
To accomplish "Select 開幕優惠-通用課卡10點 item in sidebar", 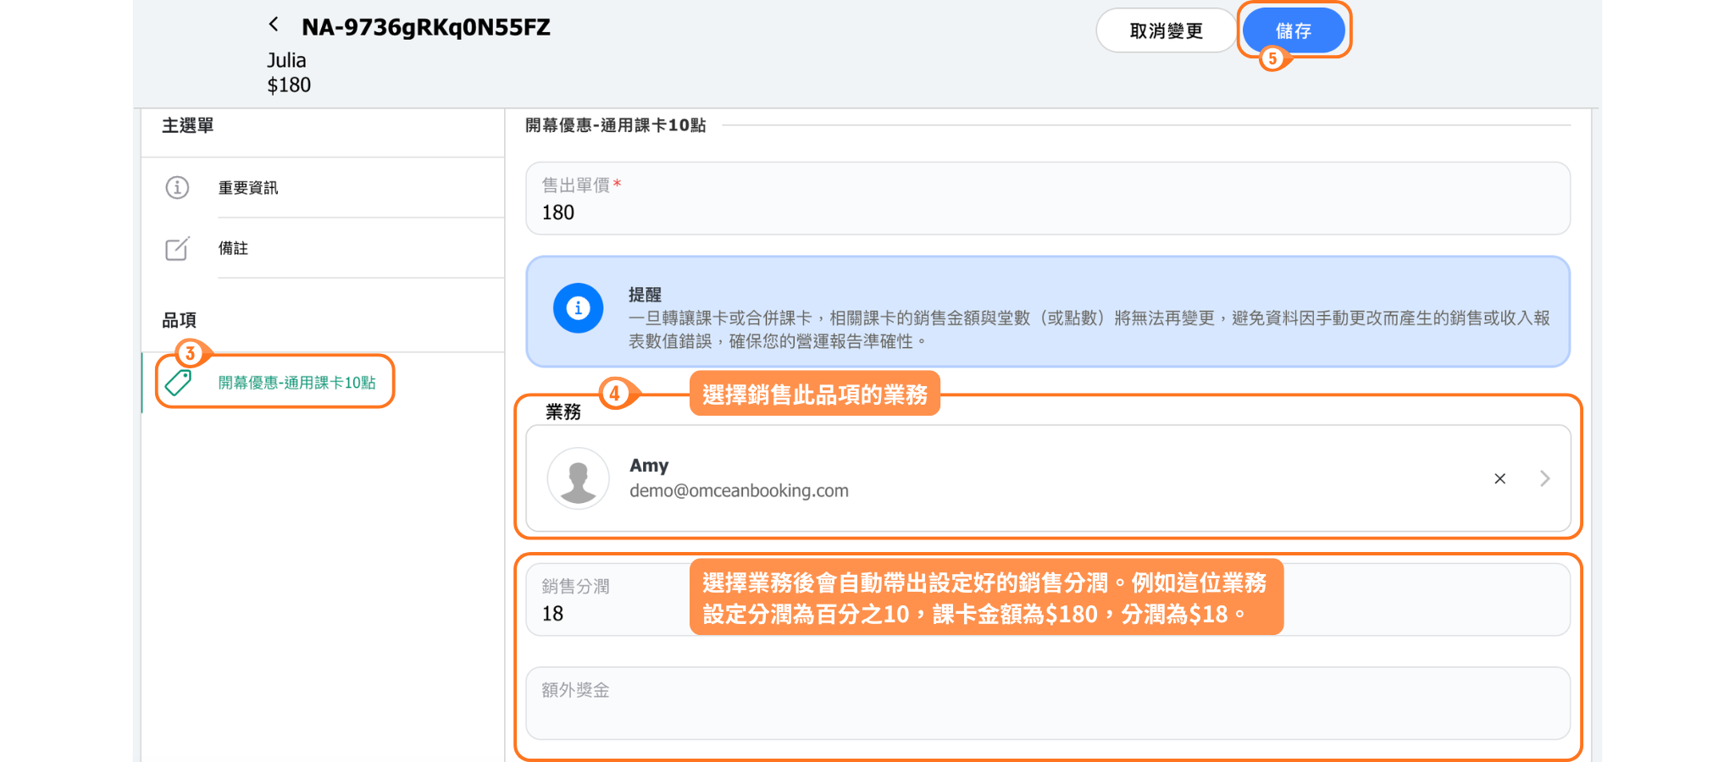I will pos(297,383).
